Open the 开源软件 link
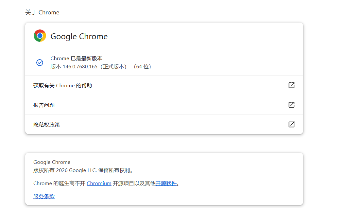The width and height of the screenshot is (344, 208). tap(166, 183)
